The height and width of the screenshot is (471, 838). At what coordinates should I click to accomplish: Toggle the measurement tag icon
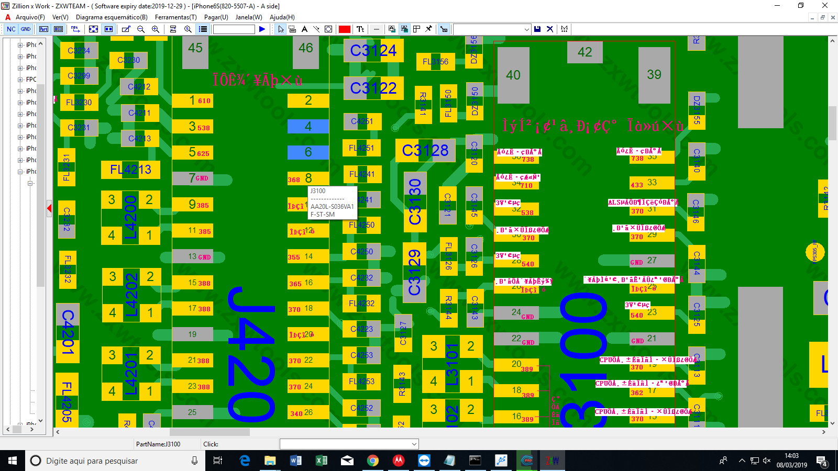[444, 29]
